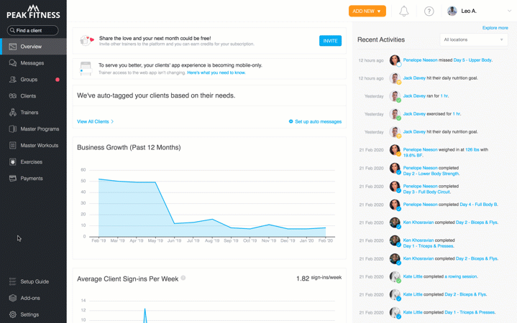517x323 pixels.
Task: Expand the All locations dropdown
Action: point(473,40)
